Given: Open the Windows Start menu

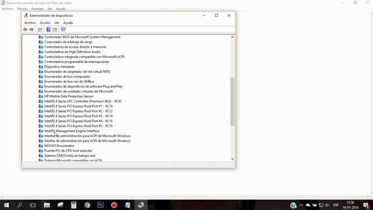Looking at the screenshot, I should (6, 205).
